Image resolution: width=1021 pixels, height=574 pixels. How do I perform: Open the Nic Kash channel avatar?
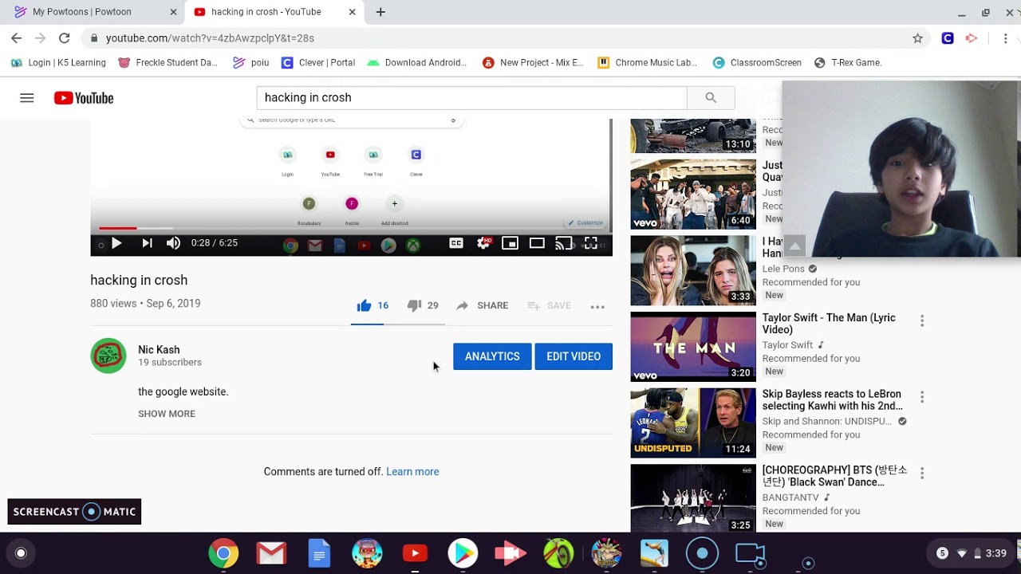click(x=108, y=356)
